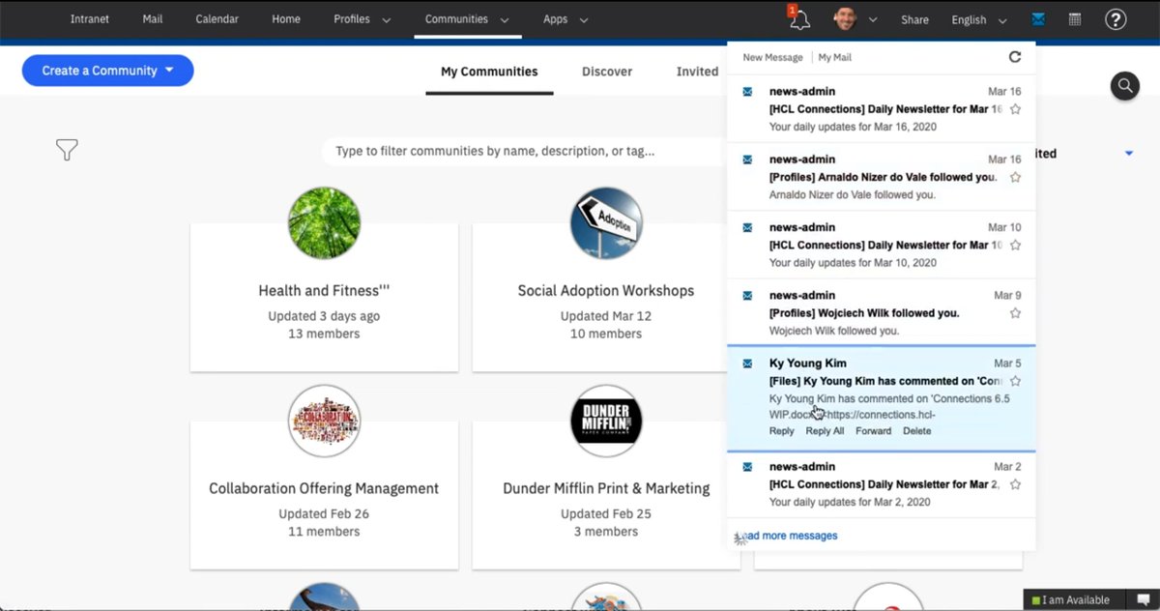Click Reply All on Ky Young Kim message
1160x611 pixels.
[825, 431]
